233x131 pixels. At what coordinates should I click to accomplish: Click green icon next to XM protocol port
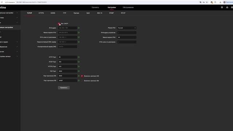tap(79, 81)
